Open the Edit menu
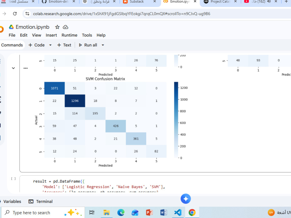Image resolution: width=291 pixels, height=218 pixels. pos(24,35)
